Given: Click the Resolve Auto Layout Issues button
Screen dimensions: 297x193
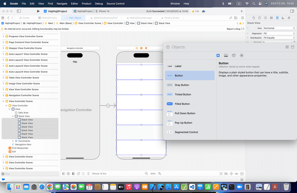Looking at the screenshot, I should 236,173.
